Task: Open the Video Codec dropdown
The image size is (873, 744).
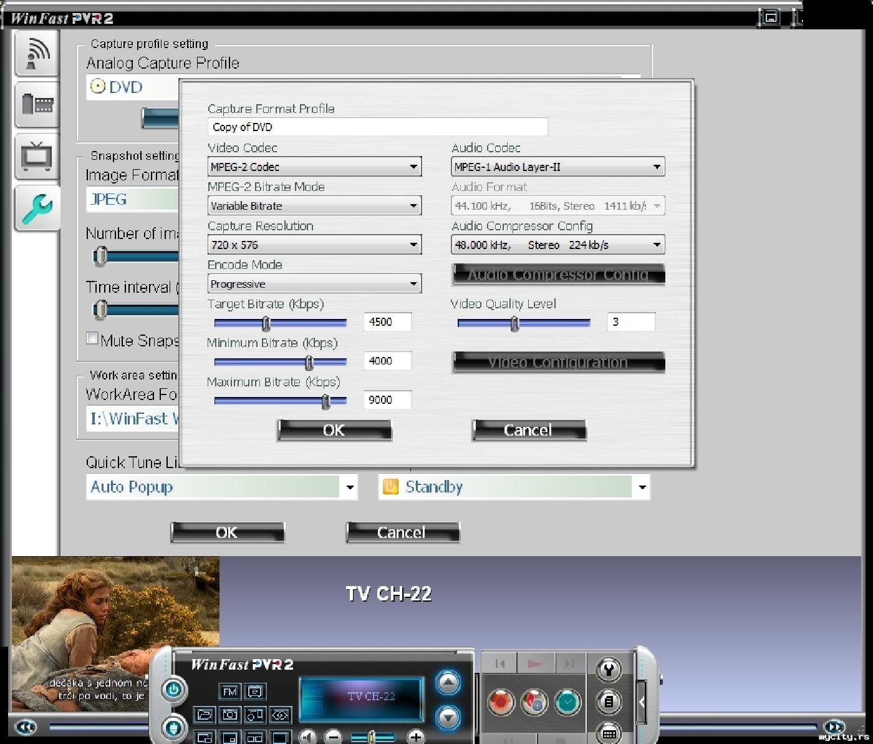Action: (x=314, y=167)
